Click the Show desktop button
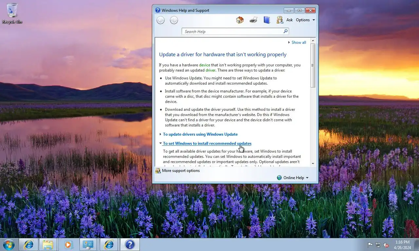419x251 pixels. tap(416, 244)
